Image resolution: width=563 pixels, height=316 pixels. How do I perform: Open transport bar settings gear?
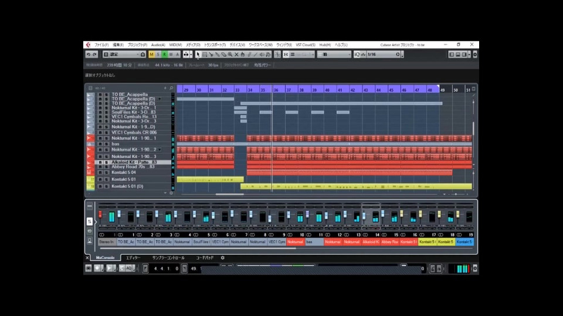click(x=474, y=268)
